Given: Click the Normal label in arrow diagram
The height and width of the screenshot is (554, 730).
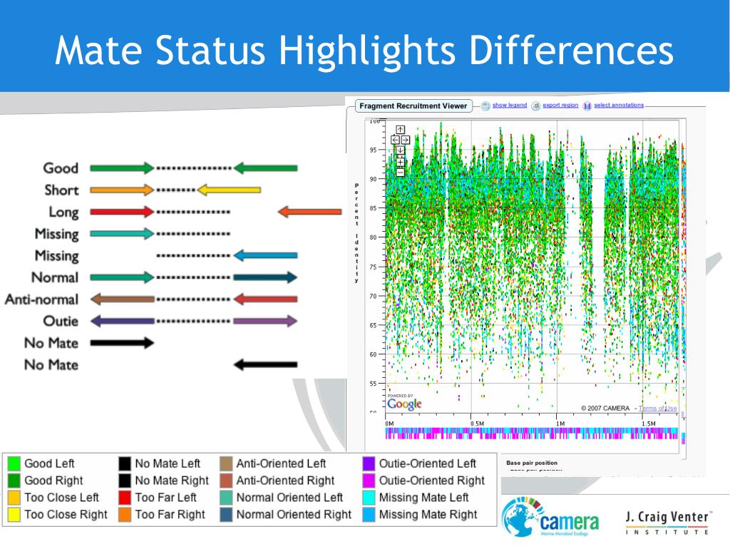Looking at the screenshot, I should [x=54, y=277].
